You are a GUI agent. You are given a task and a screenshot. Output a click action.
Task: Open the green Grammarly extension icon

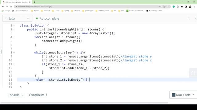(174, 7)
